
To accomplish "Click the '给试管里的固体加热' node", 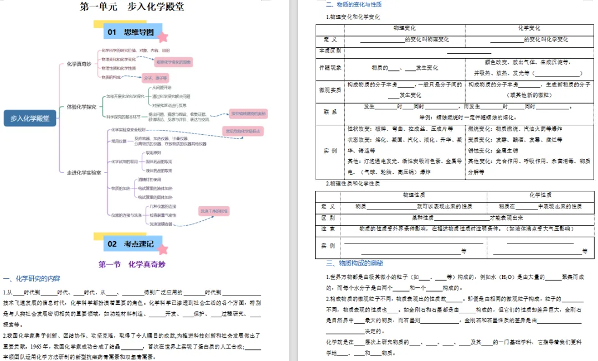I will pyautogui.click(x=155, y=197).
